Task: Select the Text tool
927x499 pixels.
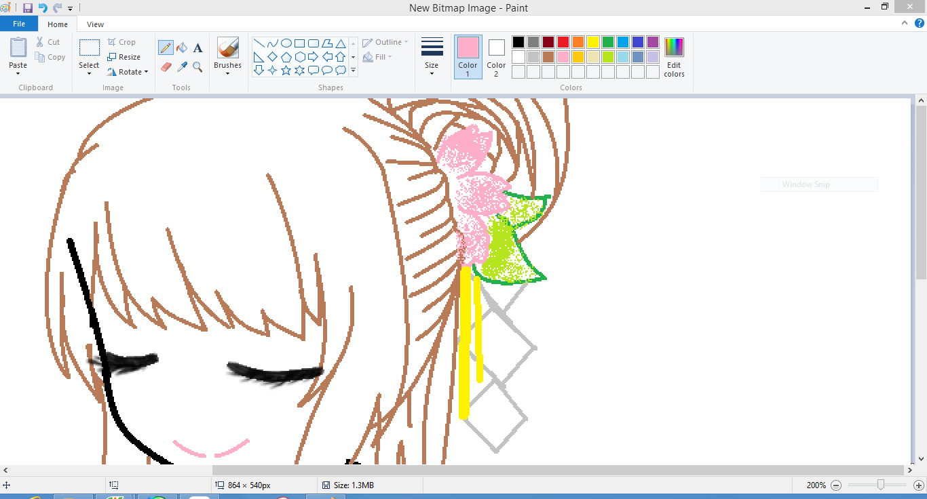Action: point(197,47)
